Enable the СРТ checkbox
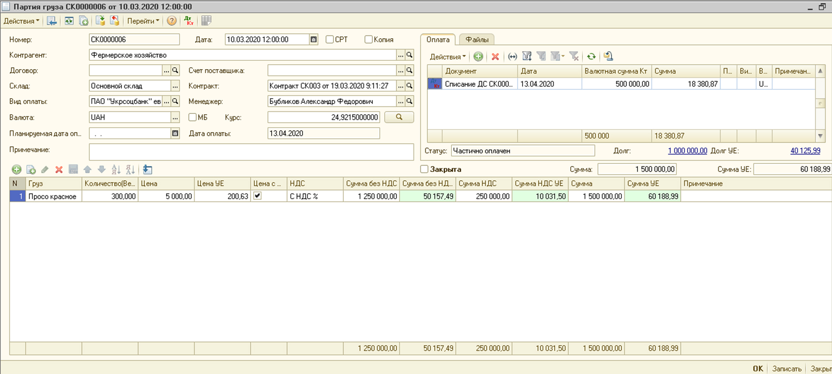The height and width of the screenshot is (374, 832). tap(330, 39)
